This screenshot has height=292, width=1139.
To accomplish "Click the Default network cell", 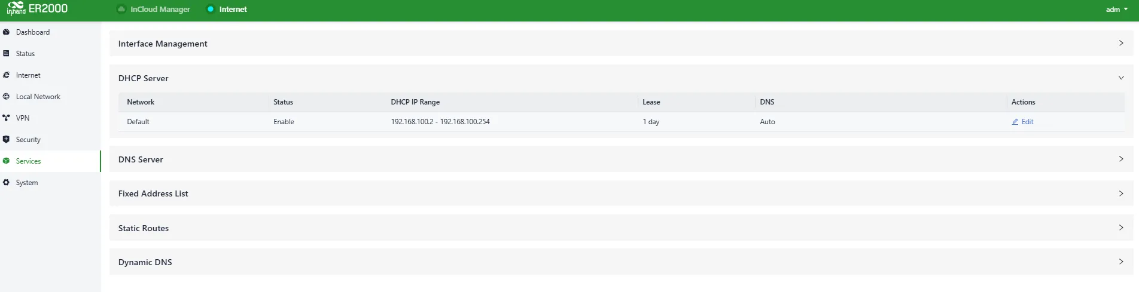I will click(138, 122).
